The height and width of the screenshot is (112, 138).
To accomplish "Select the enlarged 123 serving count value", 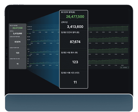I will pyautogui.click(x=75, y=62).
